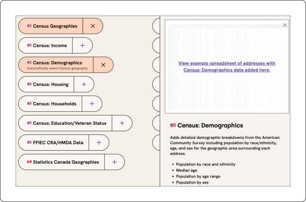
Task: Click the description paragraph about American Community Survey
Action: (225, 146)
